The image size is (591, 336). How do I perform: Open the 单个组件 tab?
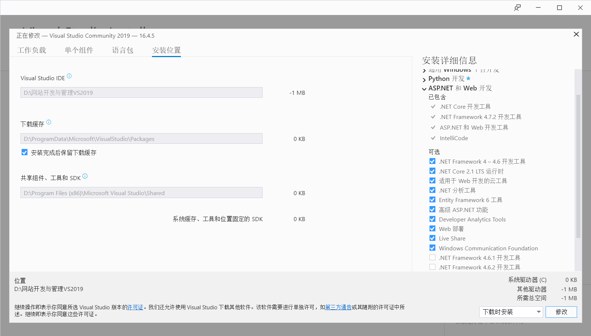point(79,50)
